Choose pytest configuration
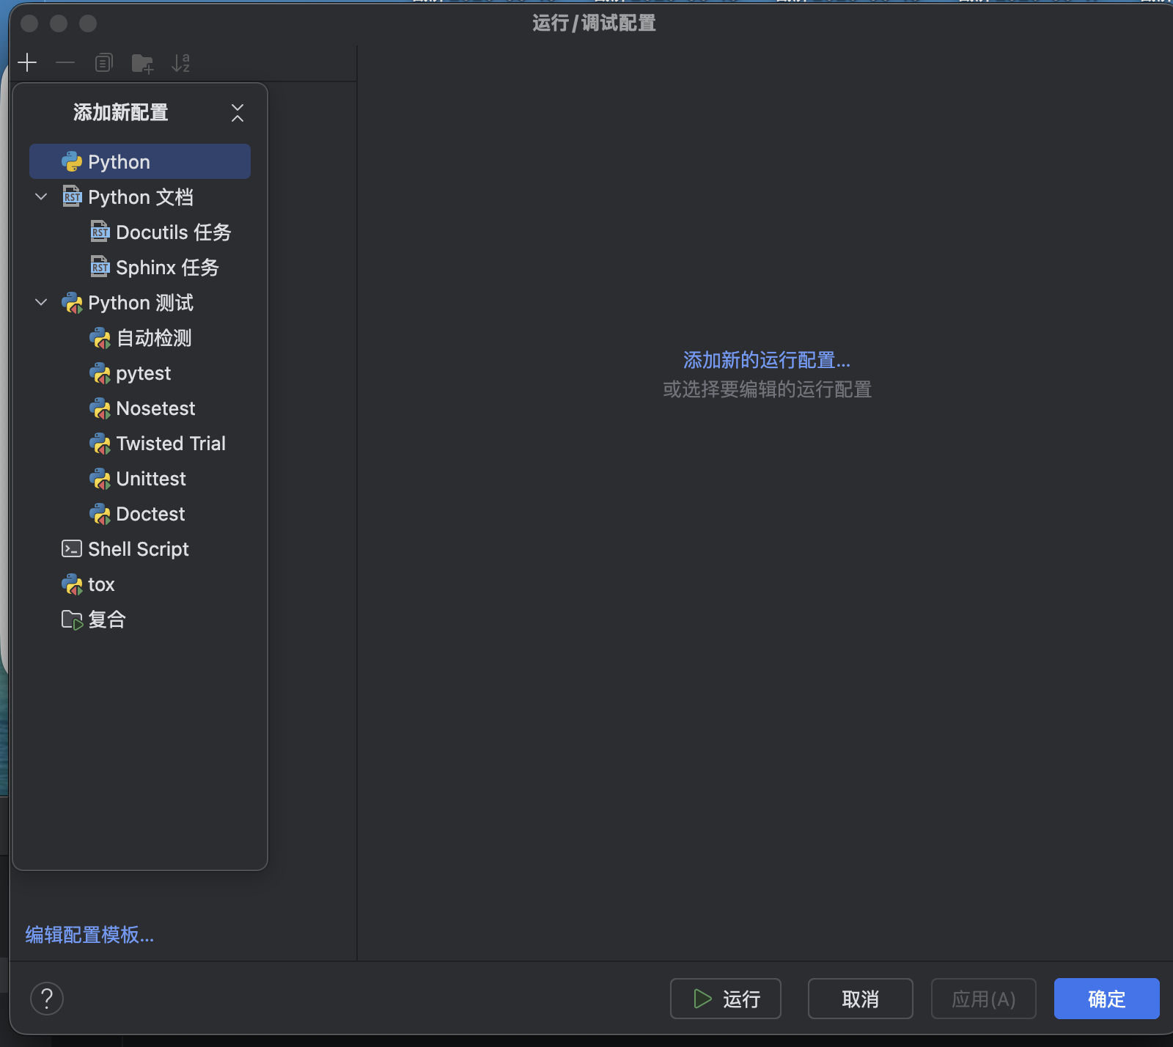Screen dimensions: 1173x1047 [140, 372]
